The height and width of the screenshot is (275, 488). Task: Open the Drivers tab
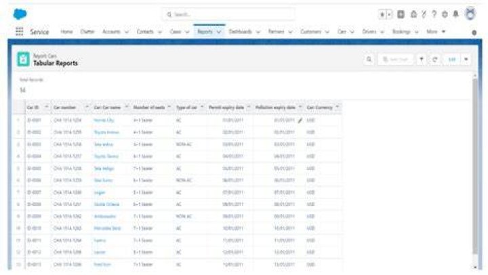(369, 32)
